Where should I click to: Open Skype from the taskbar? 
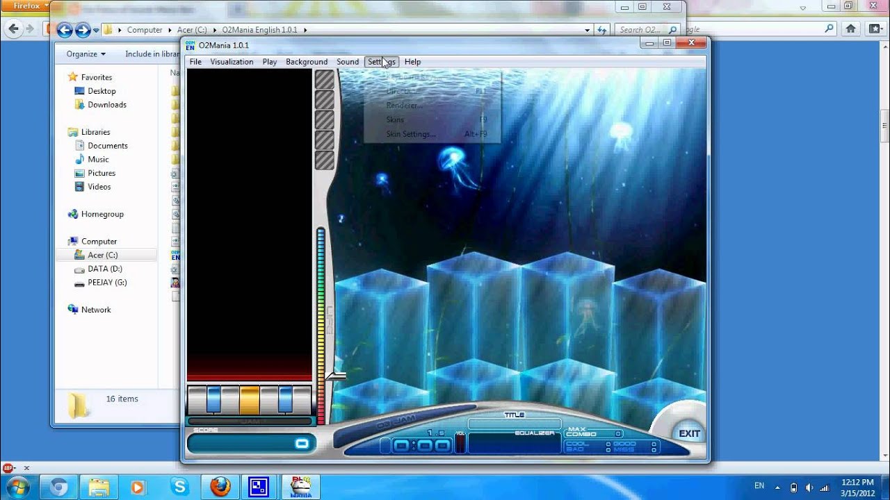point(179,487)
